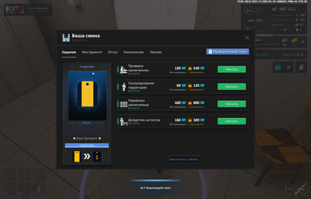The image size is (311, 199).
Task: Click the Проверка заключенных task name
Action: tap(139, 68)
